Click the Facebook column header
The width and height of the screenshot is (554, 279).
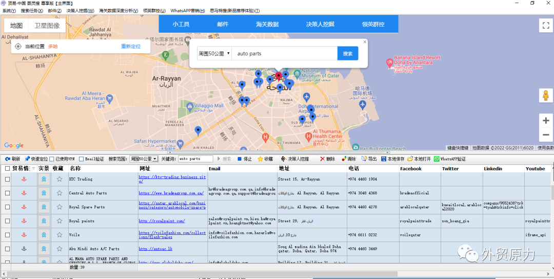pyautogui.click(x=420, y=169)
